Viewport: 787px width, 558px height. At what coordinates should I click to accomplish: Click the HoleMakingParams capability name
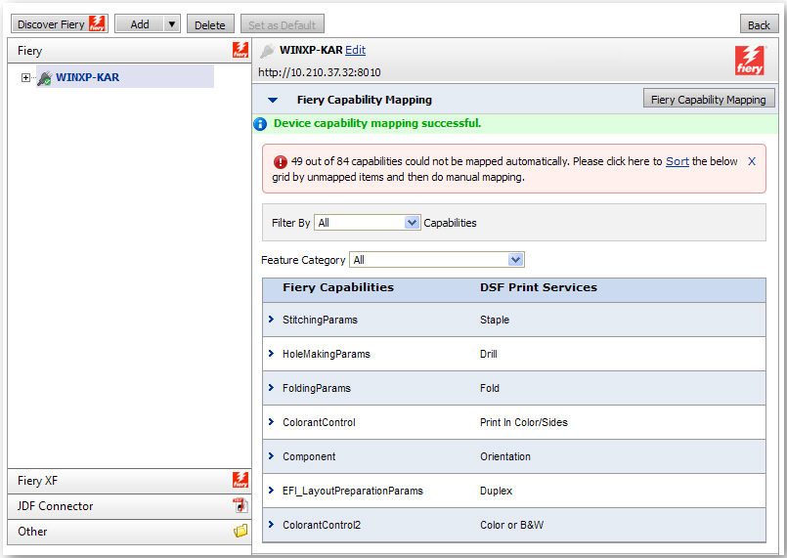[x=327, y=354]
